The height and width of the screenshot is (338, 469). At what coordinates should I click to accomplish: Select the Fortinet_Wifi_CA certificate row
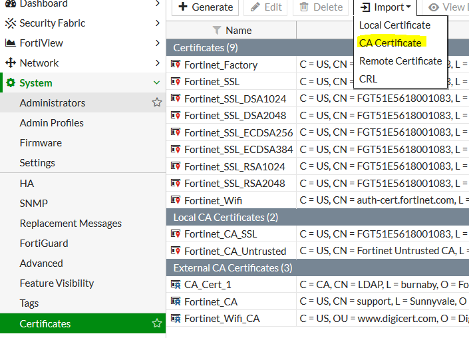(x=222, y=319)
